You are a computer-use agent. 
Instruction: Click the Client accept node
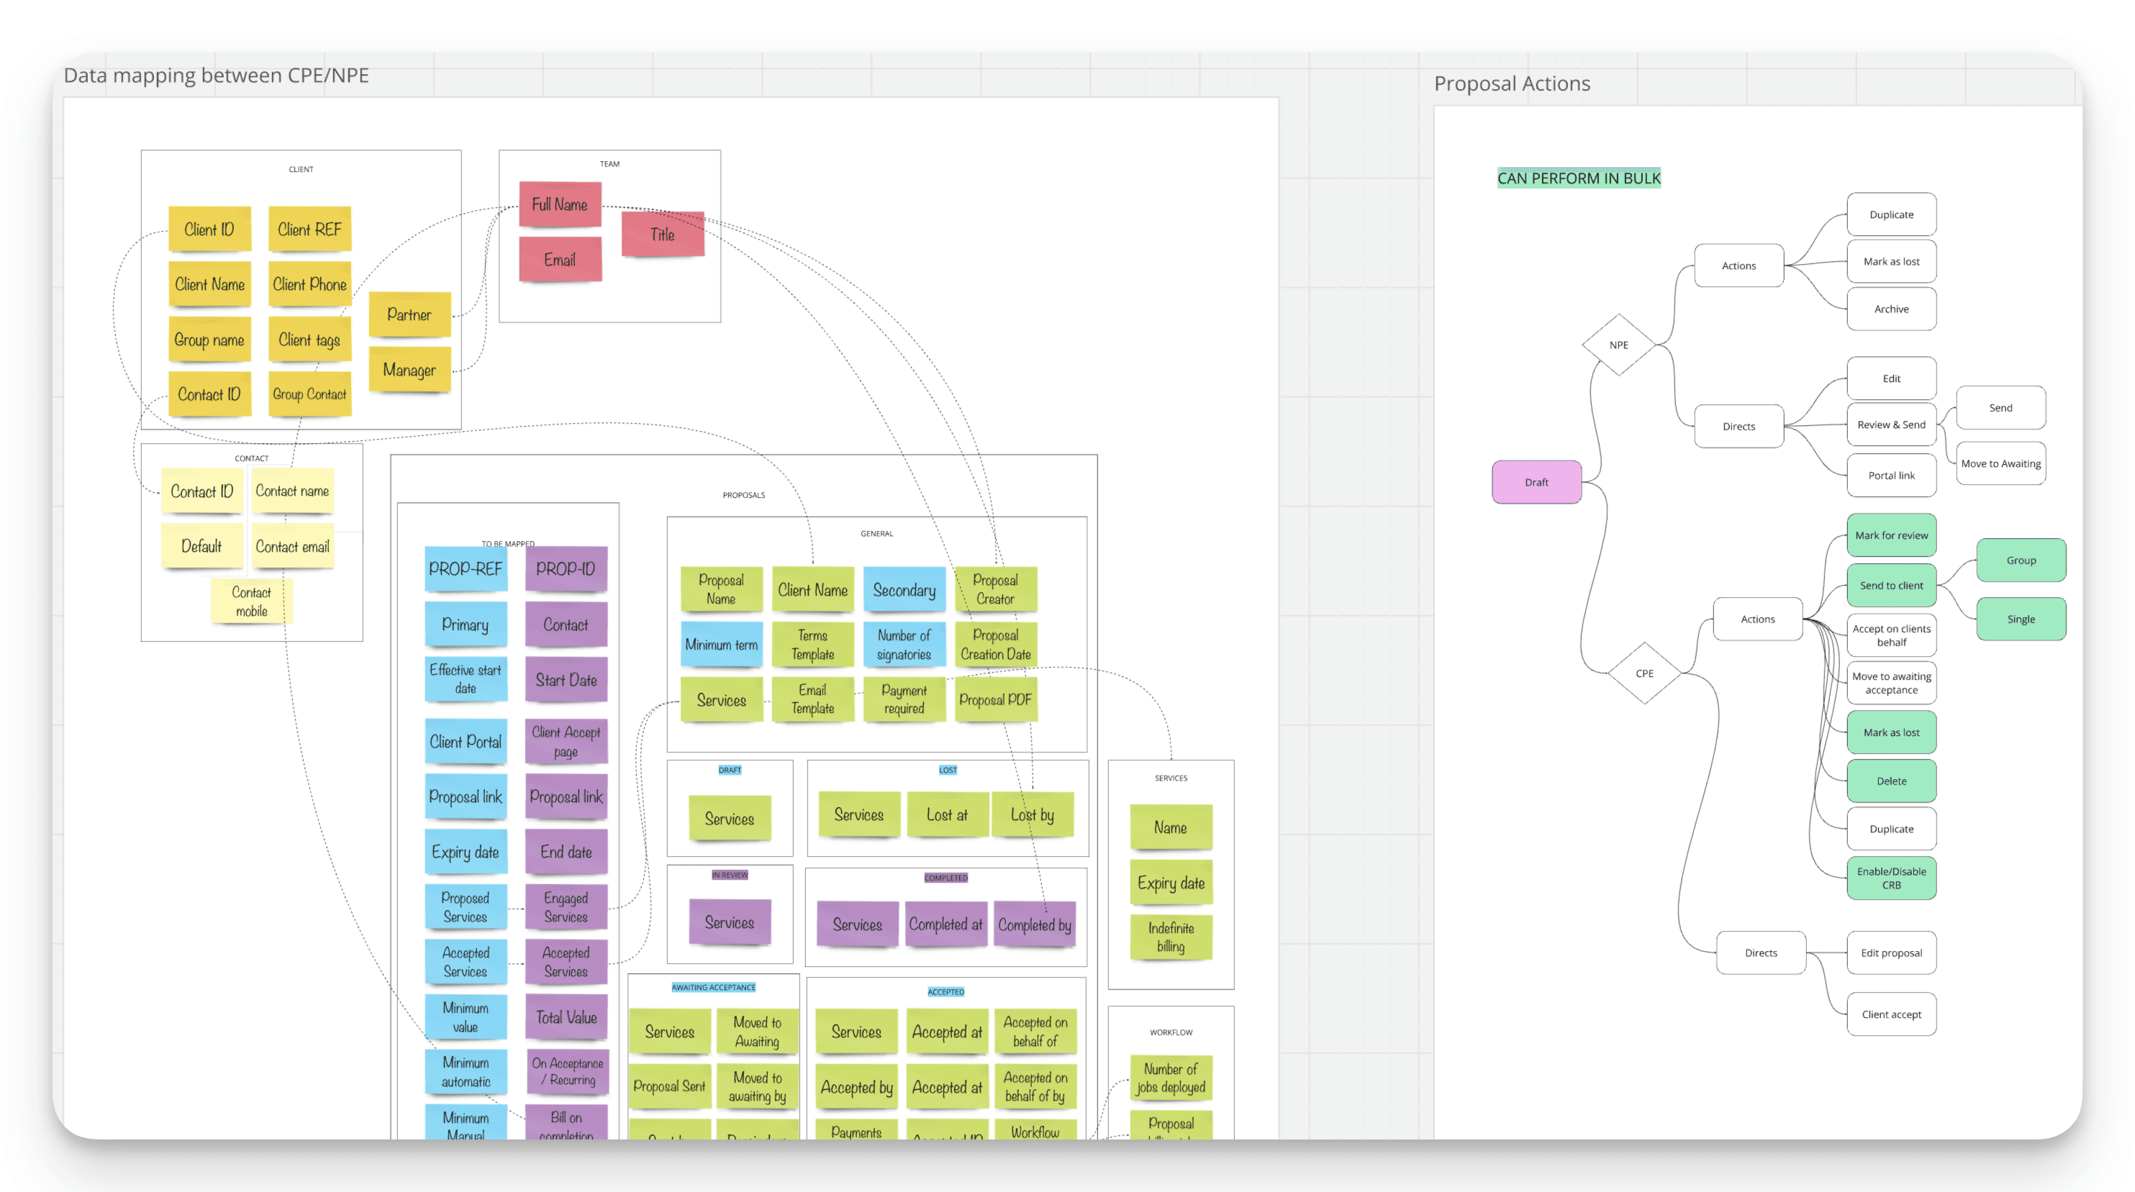click(1890, 1014)
